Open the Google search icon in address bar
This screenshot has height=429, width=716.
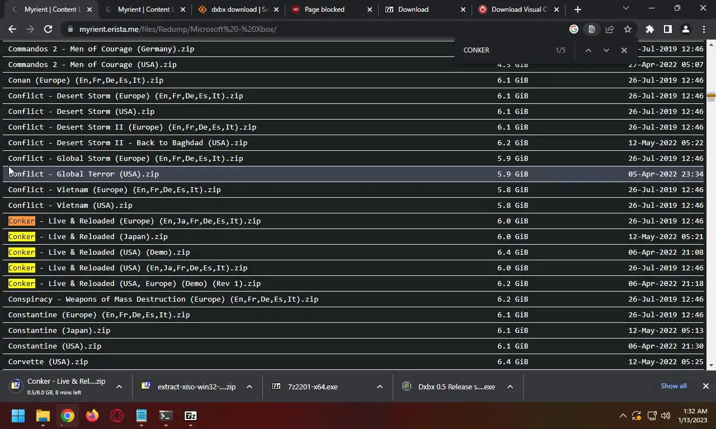pos(574,29)
